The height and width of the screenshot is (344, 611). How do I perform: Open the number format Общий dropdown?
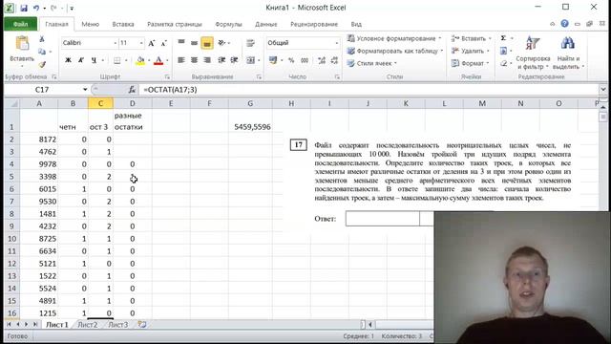pyautogui.click(x=337, y=43)
